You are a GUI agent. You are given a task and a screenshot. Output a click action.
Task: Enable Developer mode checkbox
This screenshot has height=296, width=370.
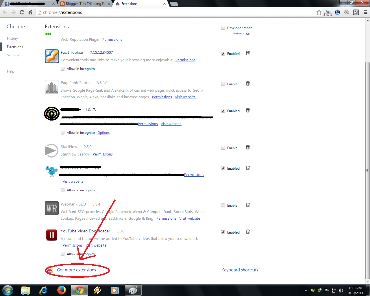pos(223,28)
